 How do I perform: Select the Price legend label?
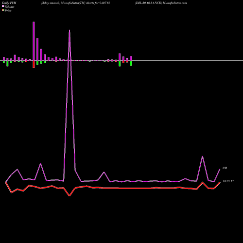(x=8, y=11)
